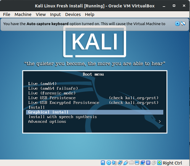Open the Help menu
Screen dimensions: 190x166
pos(90,14)
